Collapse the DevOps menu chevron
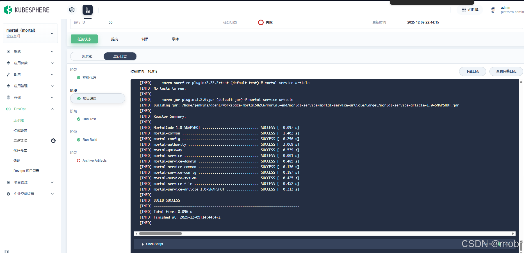Screen dimensions: 524x253 click(52, 109)
